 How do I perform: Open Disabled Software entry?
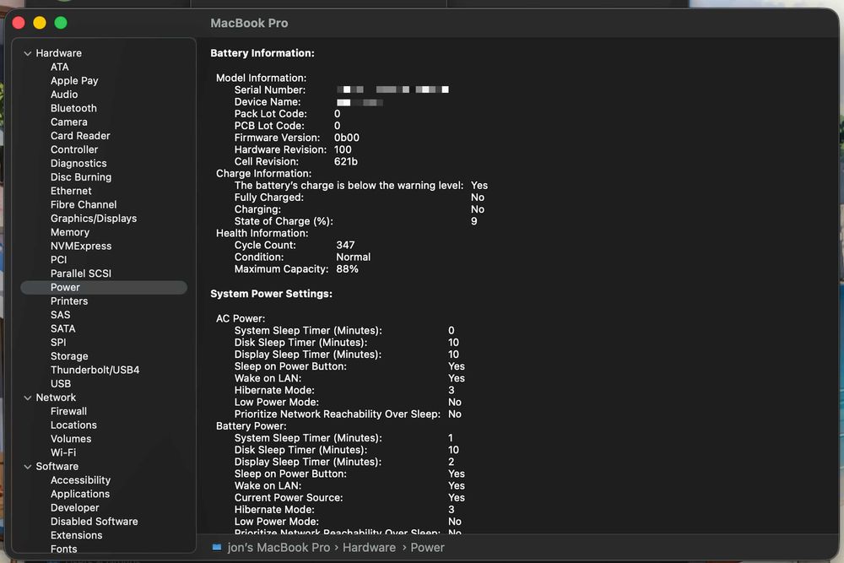[95, 522]
